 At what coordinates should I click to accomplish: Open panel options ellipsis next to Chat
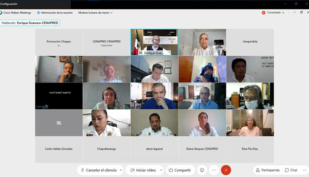coord(304,170)
